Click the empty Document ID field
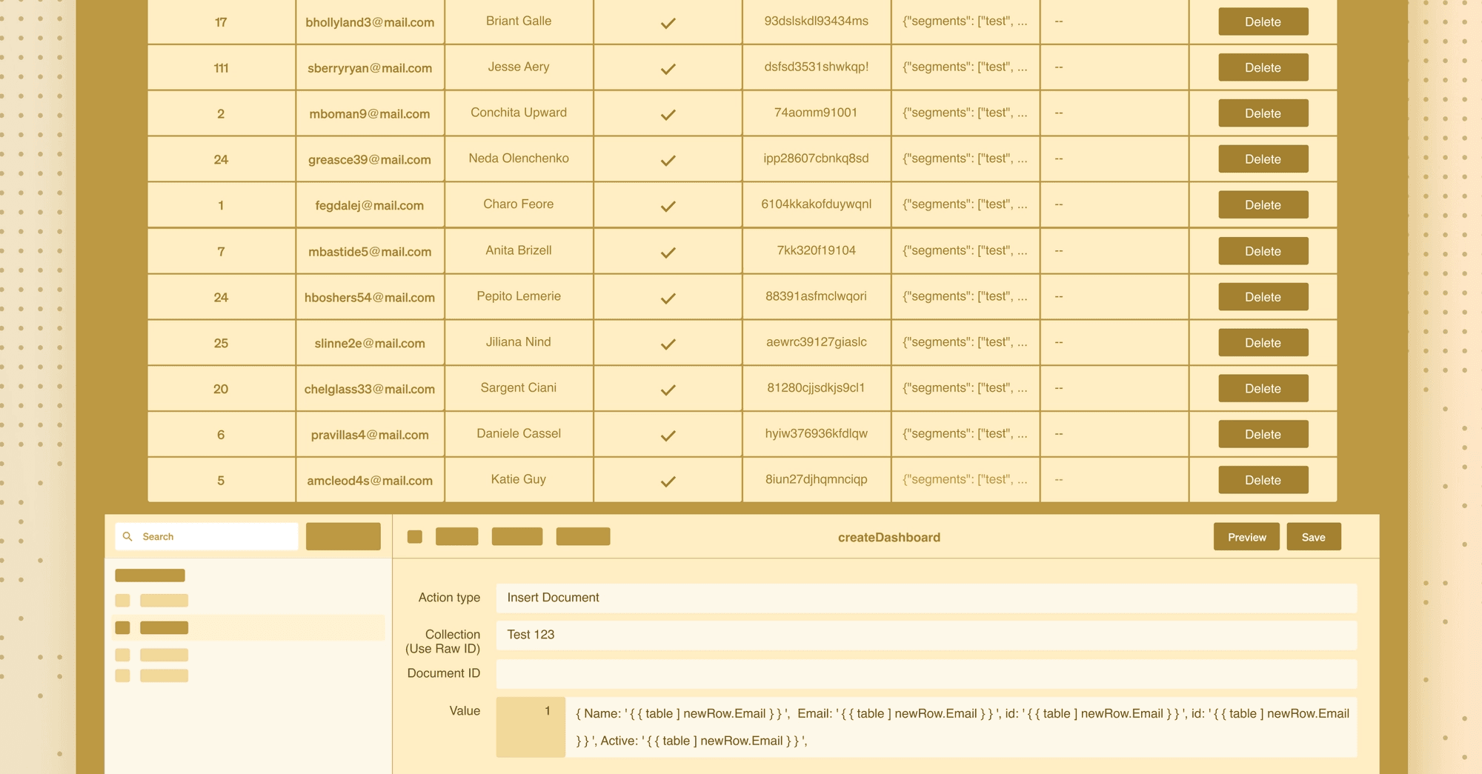1482x774 pixels. (x=926, y=673)
